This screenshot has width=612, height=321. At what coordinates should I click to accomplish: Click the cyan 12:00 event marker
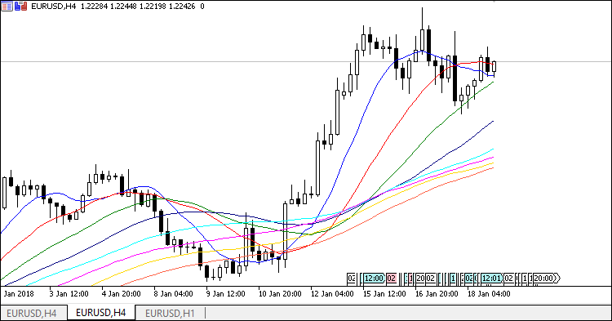pos(374,279)
